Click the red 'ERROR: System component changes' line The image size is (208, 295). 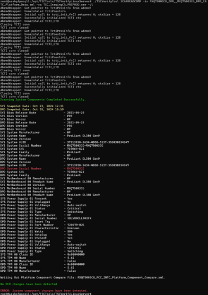44,291
